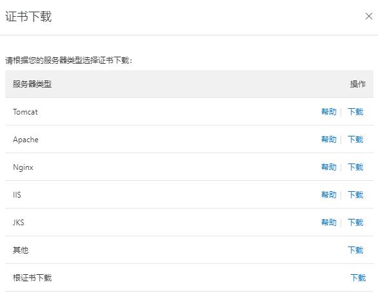Download the Tomcat certificate

(355, 111)
